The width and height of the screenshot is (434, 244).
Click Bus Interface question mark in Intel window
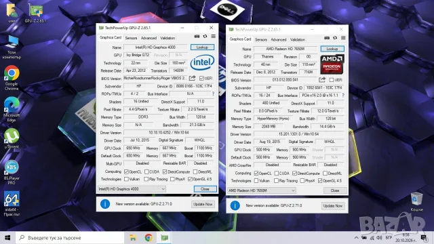click(x=213, y=94)
